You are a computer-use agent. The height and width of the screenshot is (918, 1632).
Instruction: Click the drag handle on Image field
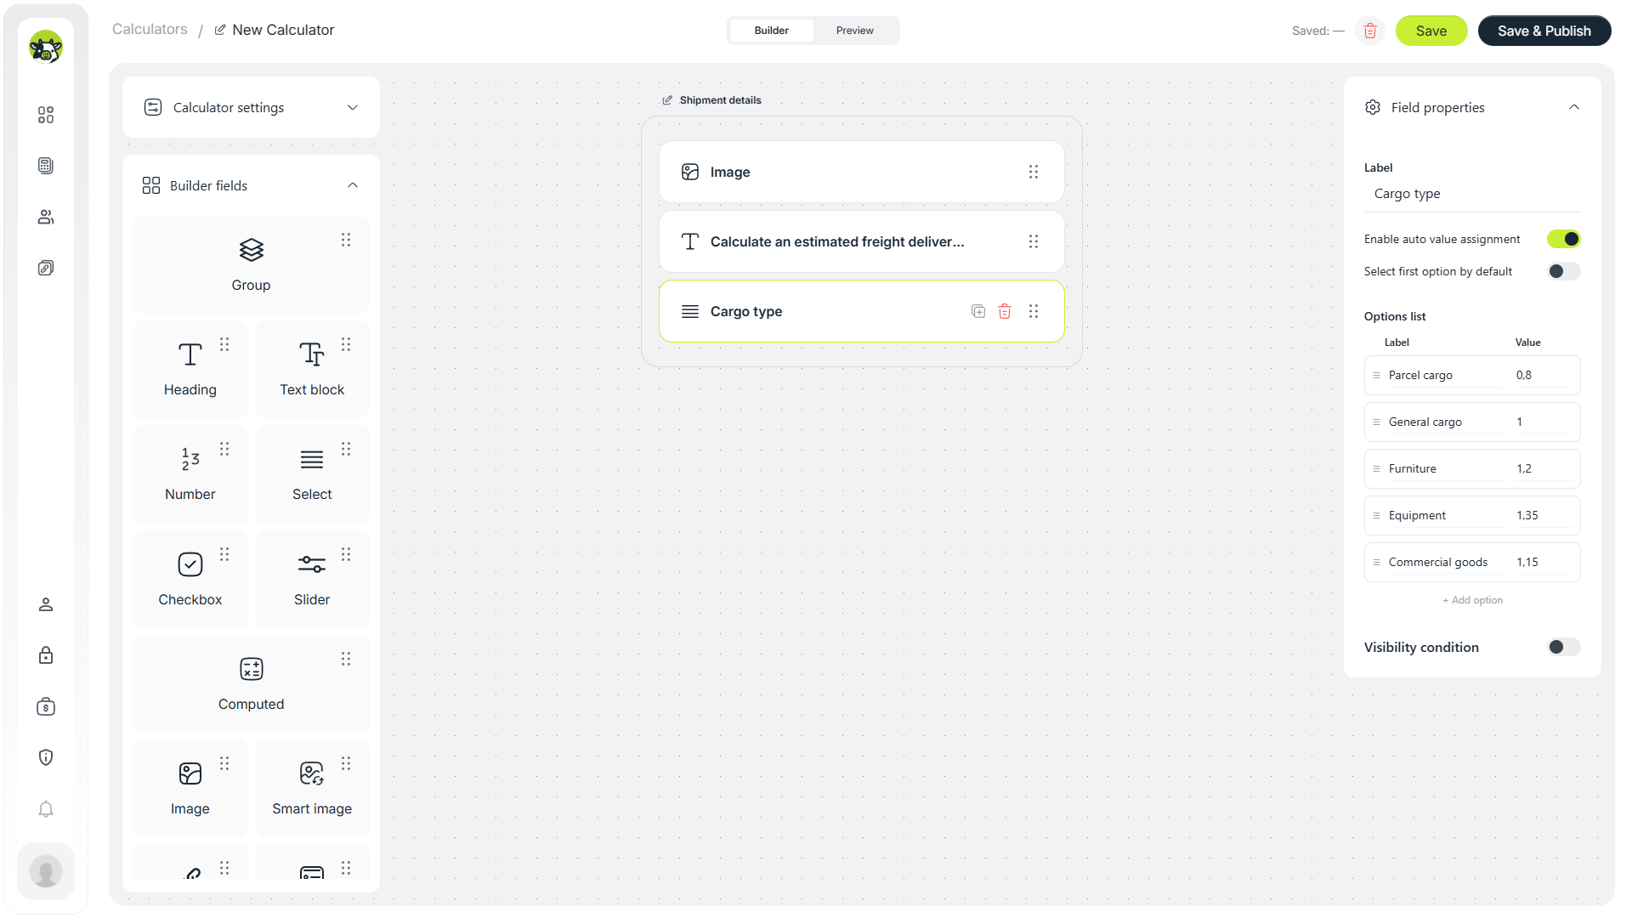click(x=1034, y=172)
